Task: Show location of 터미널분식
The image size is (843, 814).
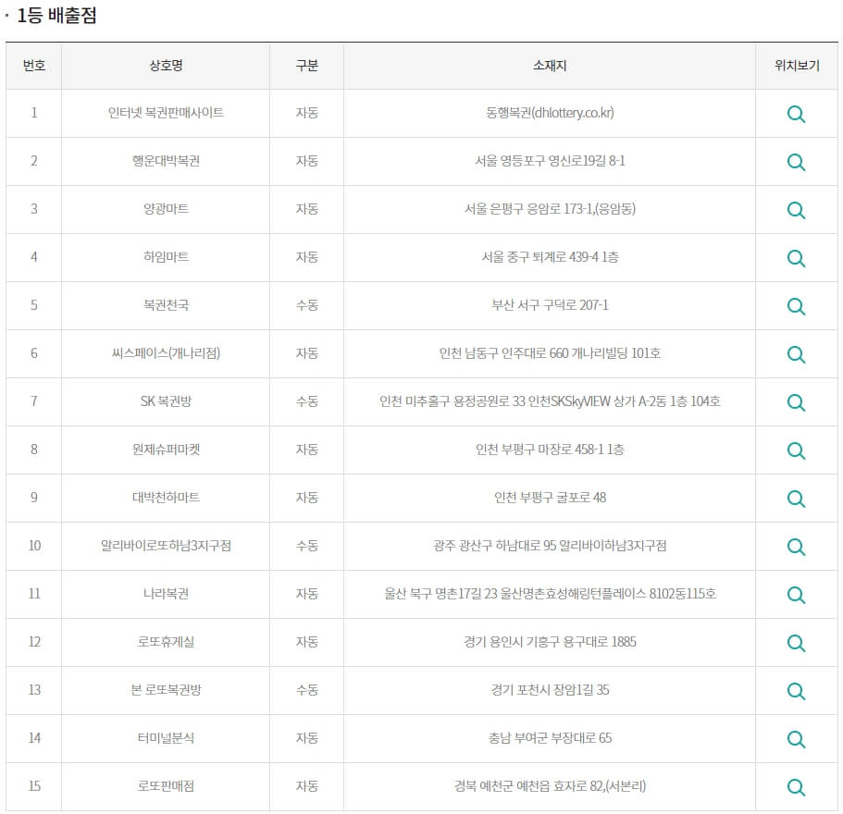Action: coord(796,739)
